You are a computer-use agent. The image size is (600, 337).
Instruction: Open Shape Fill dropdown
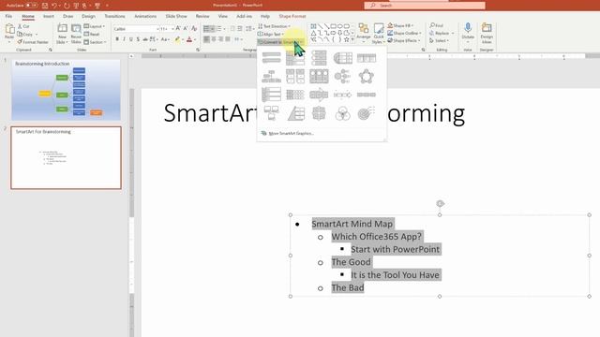tap(400, 25)
